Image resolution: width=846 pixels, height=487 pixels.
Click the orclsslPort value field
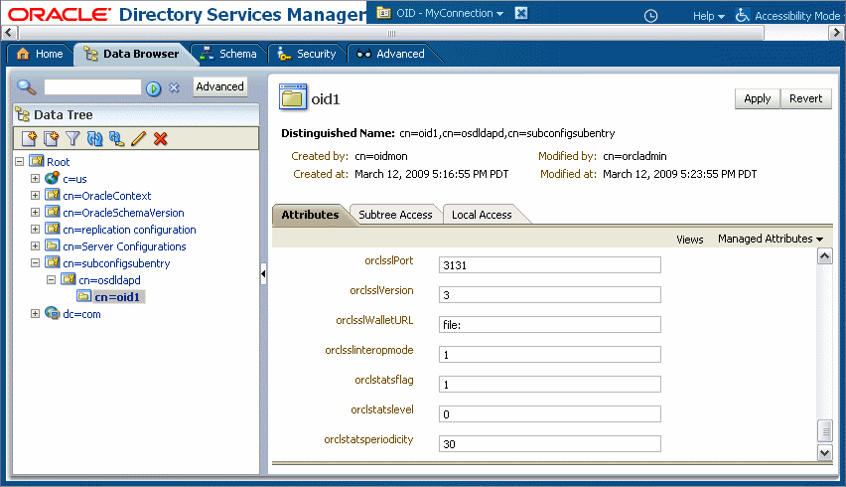coord(550,265)
